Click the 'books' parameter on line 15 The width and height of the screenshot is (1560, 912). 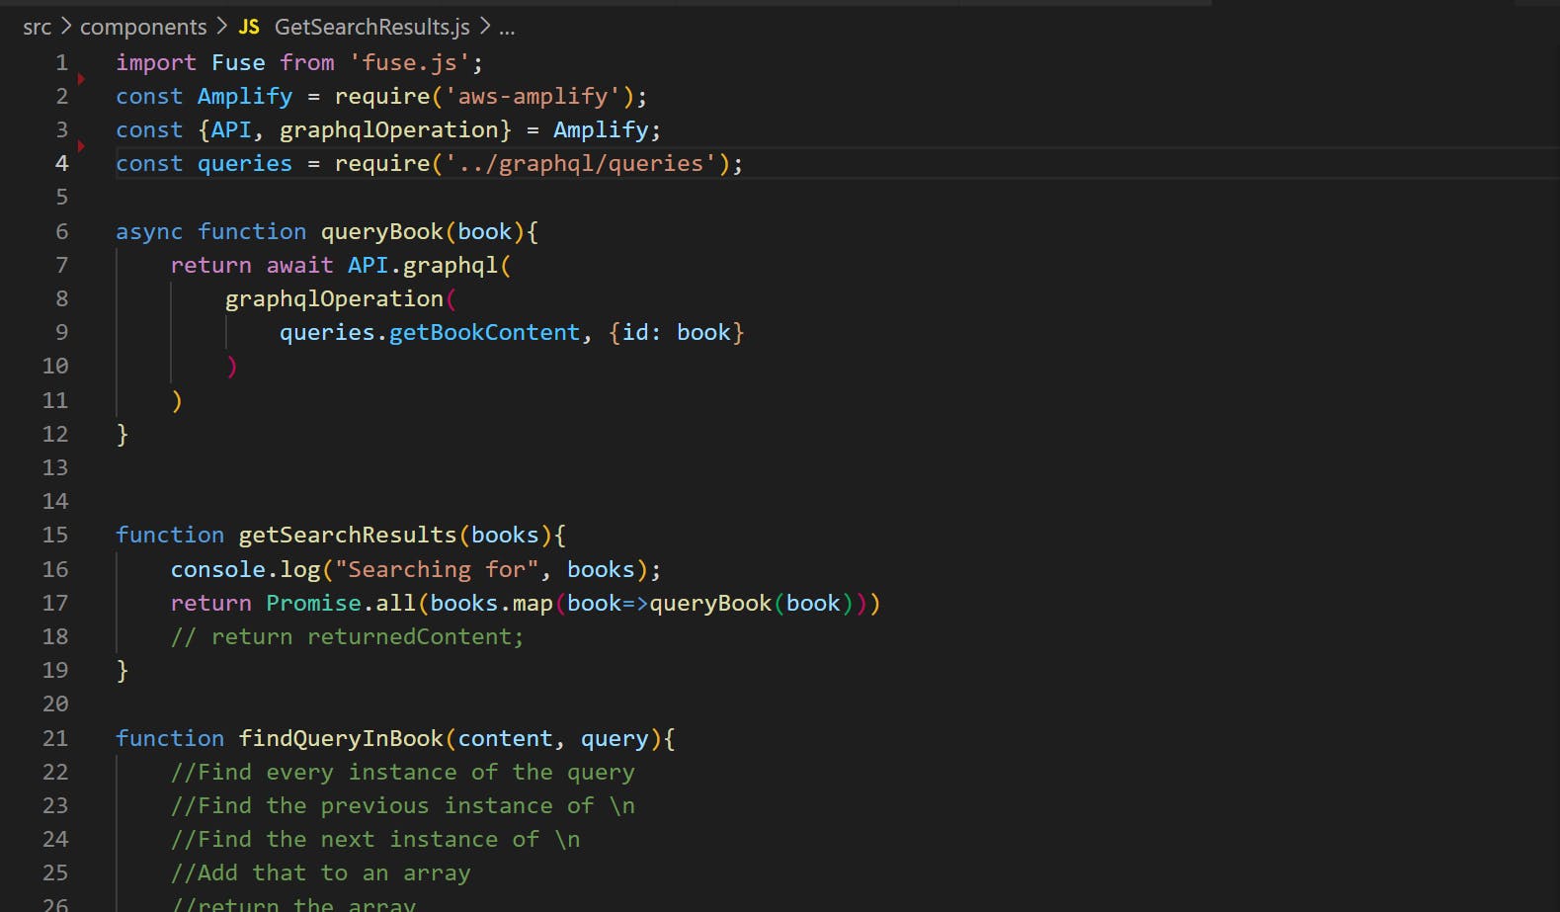[505, 535]
